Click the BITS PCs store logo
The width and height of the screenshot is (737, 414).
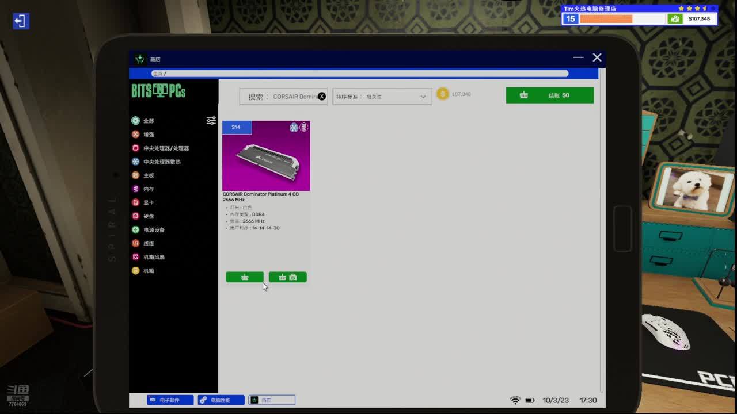(158, 91)
